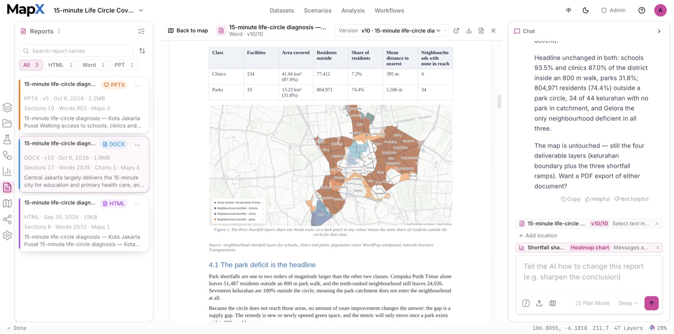Screen dimensions: 674x334
Task: Open the Workflows menu
Action: coord(389,10)
